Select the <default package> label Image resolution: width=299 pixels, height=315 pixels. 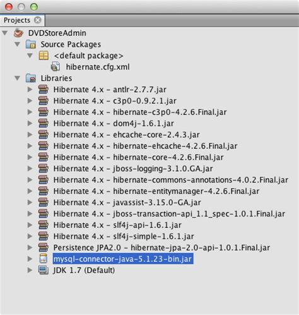pos(88,56)
